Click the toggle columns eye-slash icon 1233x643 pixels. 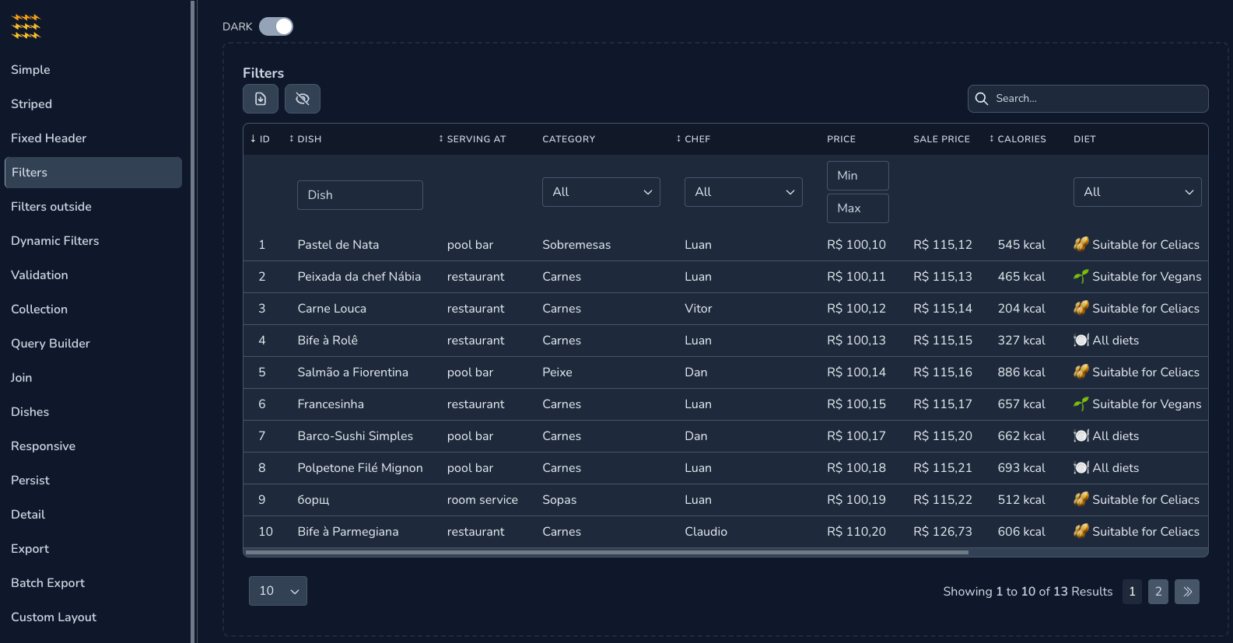[x=303, y=99]
